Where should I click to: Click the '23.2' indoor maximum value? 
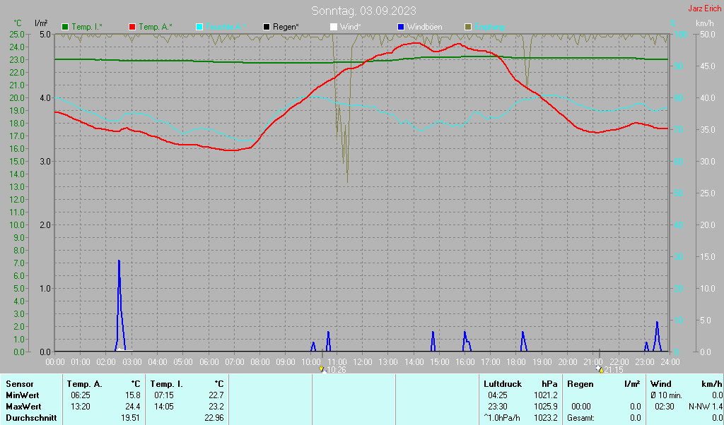216,407
